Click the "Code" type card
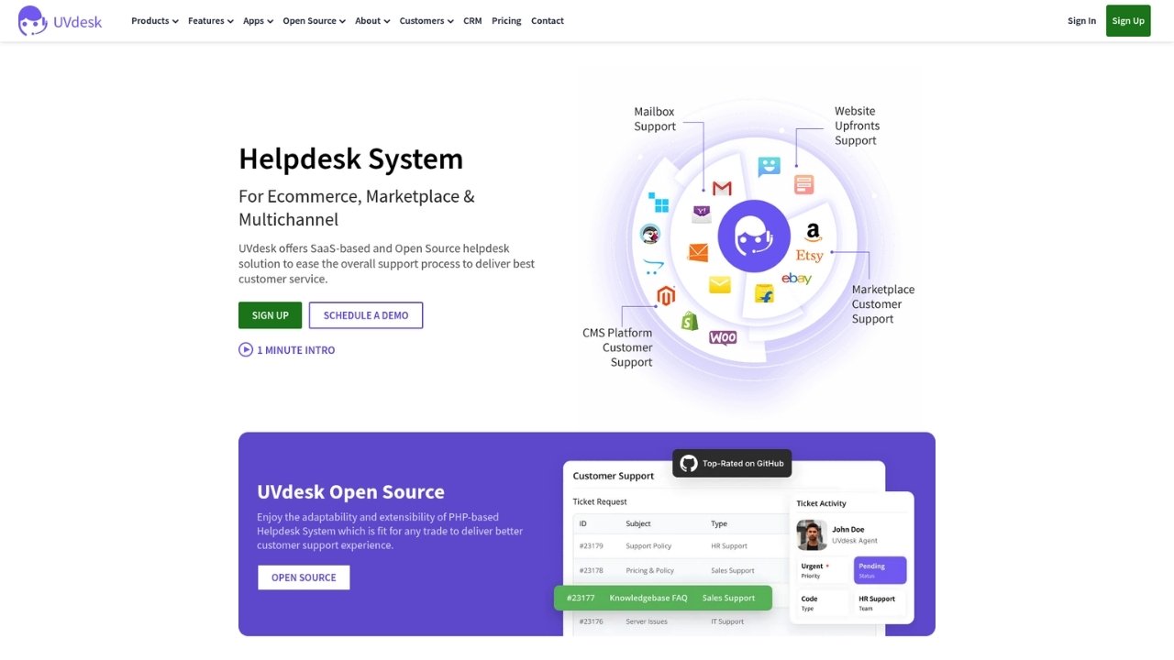The width and height of the screenshot is (1174, 660). [x=825, y=602]
